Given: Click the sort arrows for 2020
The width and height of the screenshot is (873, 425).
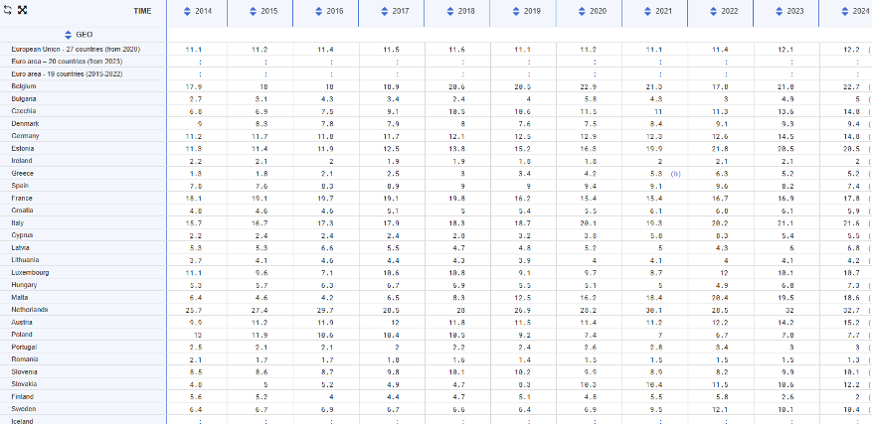Looking at the screenshot, I should tap(582, 11).
